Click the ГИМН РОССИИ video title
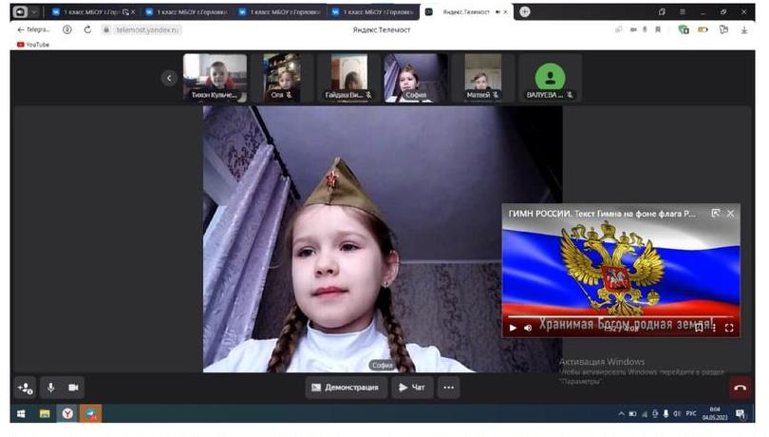The image size is (769, 437). pyautogui.click(x=602, y=214)
